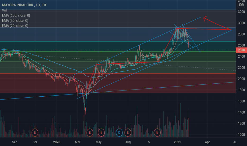Image resolution: width=247 pixels, height=146 pixels.
Task: Click the Apr date label on time axis
Action: click(207, 142)
